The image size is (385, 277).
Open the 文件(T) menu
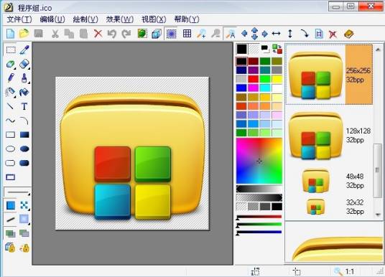coord(19,19)
